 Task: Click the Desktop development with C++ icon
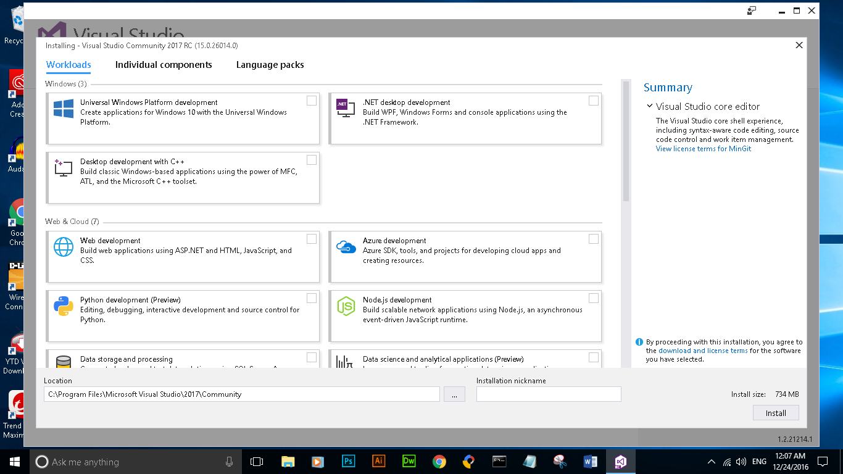(64, 168)
